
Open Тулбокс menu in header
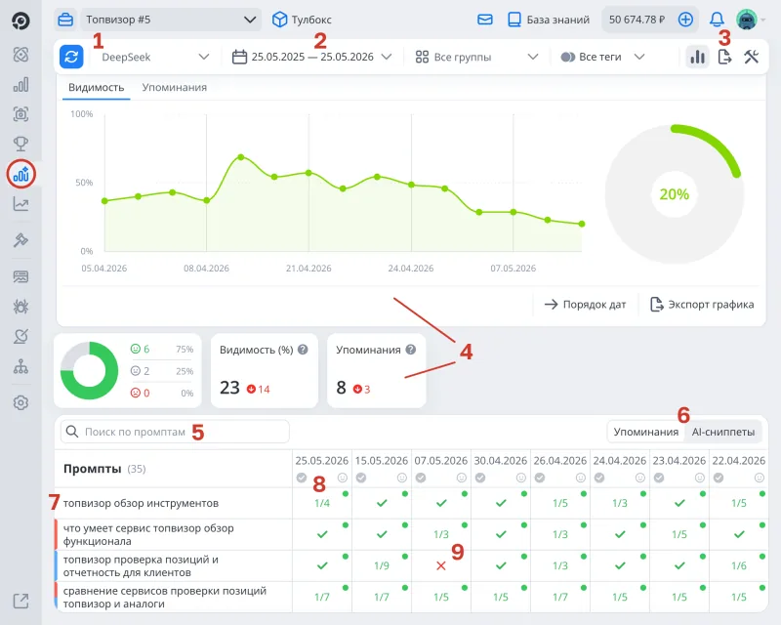pos(302,20)
